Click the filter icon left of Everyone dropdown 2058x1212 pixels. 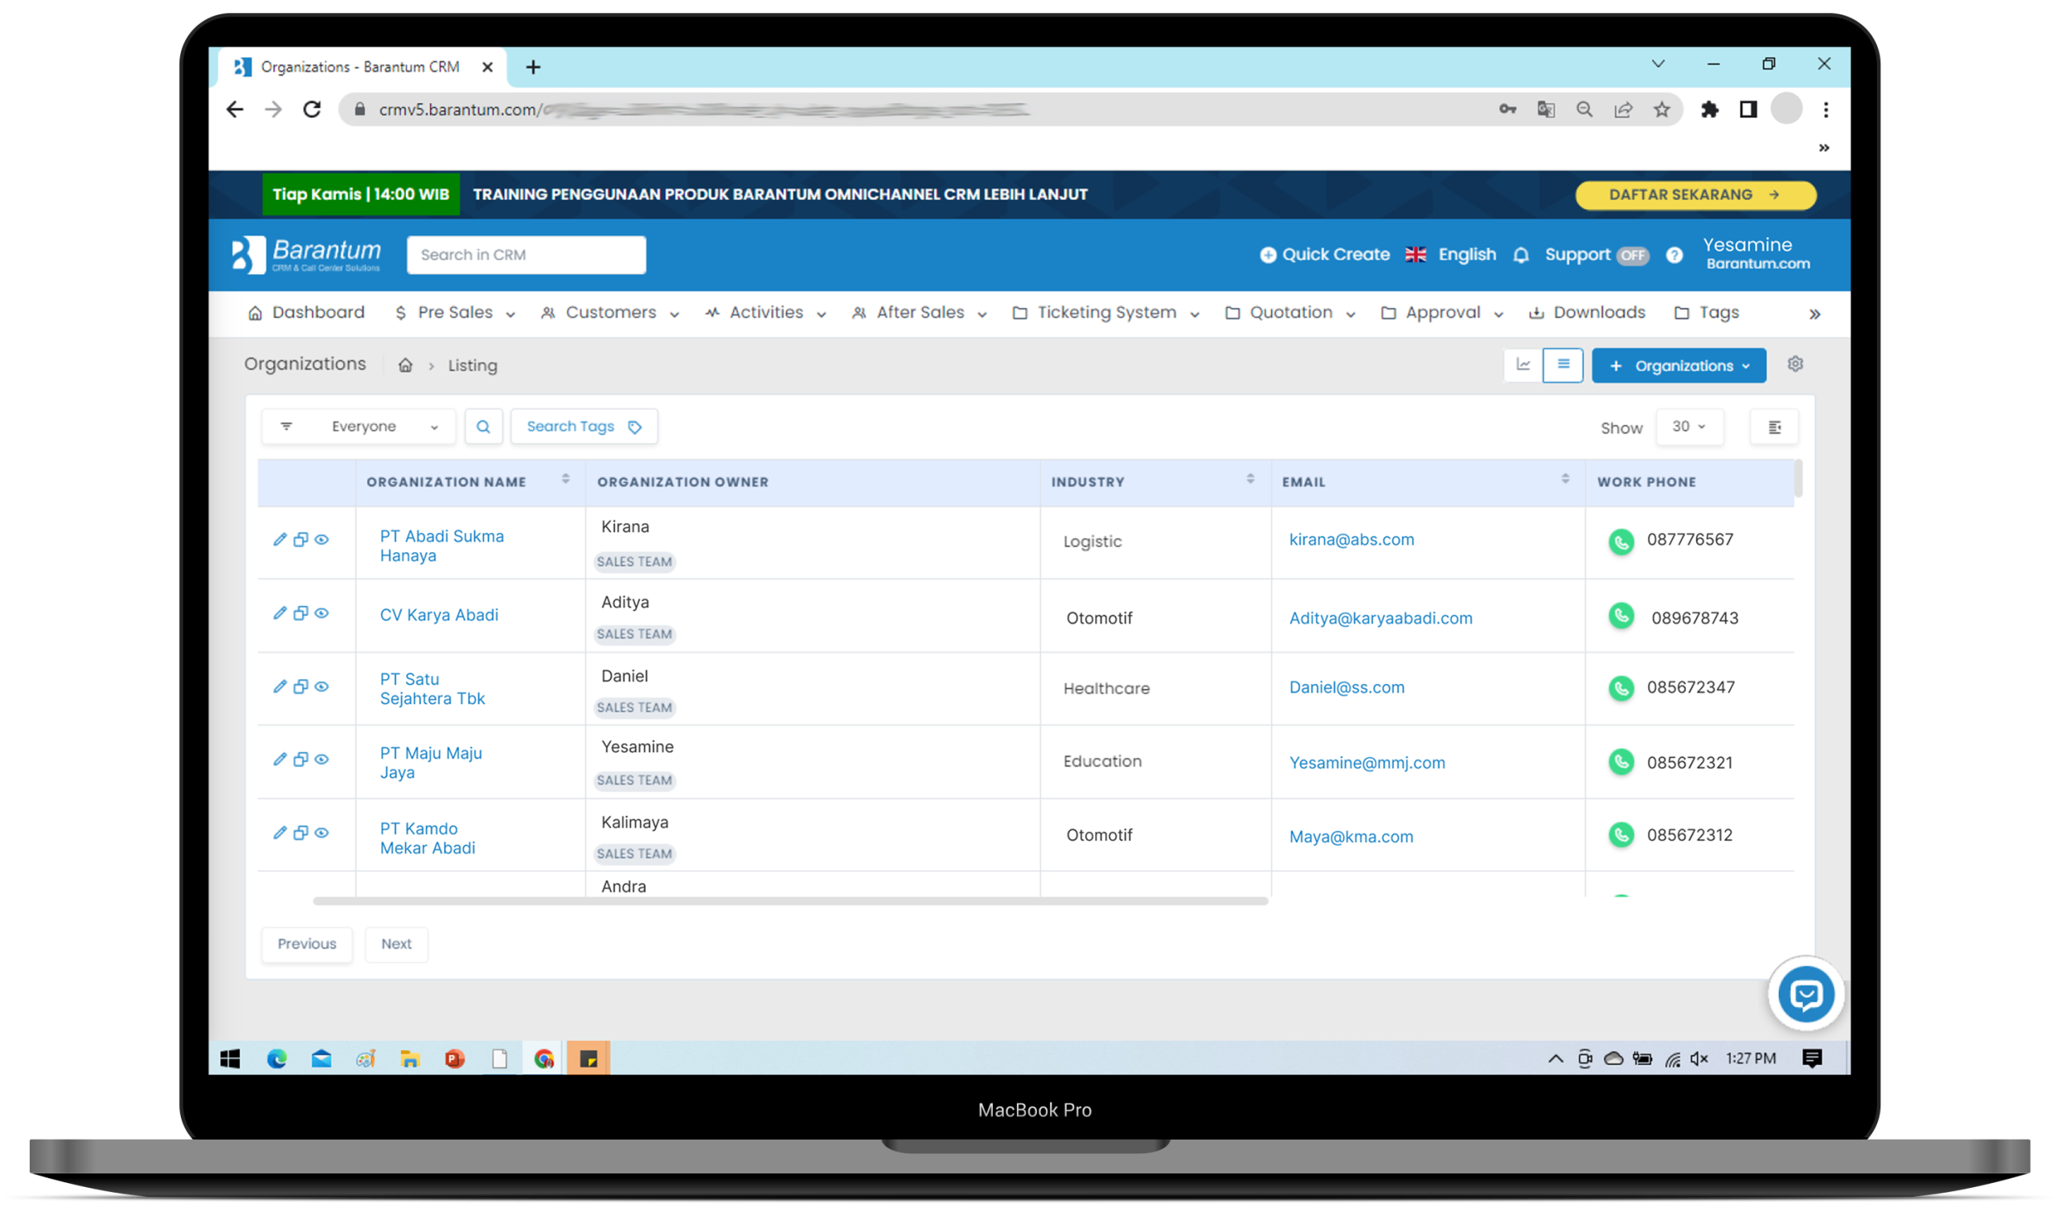285,426
